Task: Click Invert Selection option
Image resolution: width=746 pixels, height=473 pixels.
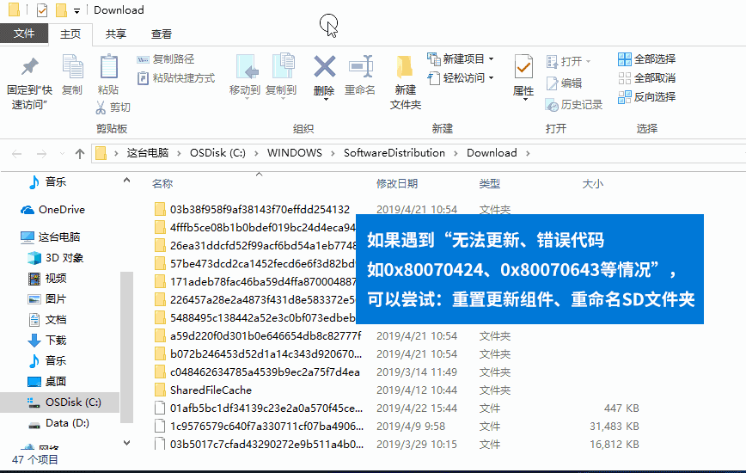Action: pos(646,97)
